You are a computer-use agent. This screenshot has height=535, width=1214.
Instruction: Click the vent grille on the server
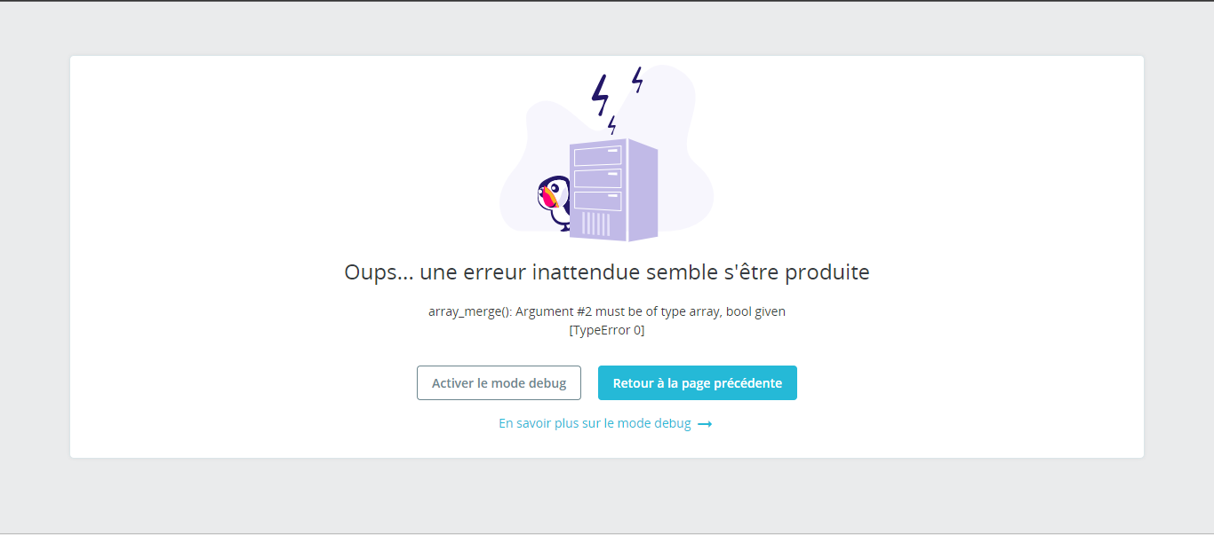pos(596,224)
